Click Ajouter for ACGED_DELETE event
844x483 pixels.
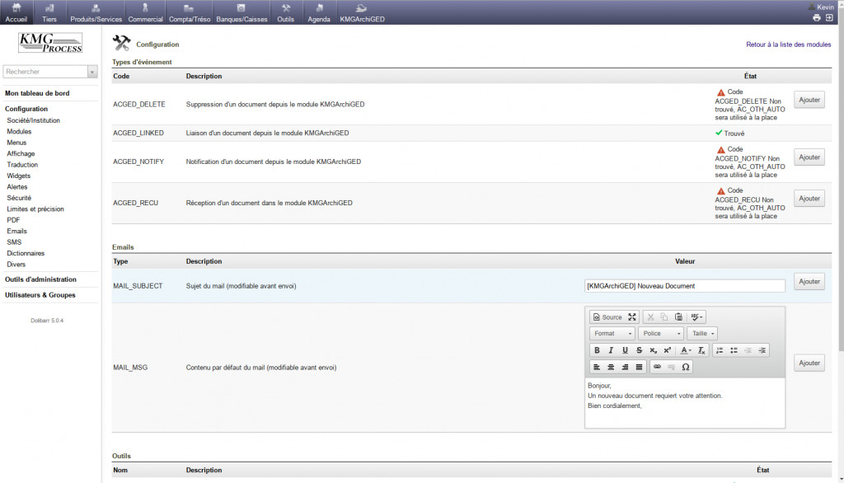[809, 100]
